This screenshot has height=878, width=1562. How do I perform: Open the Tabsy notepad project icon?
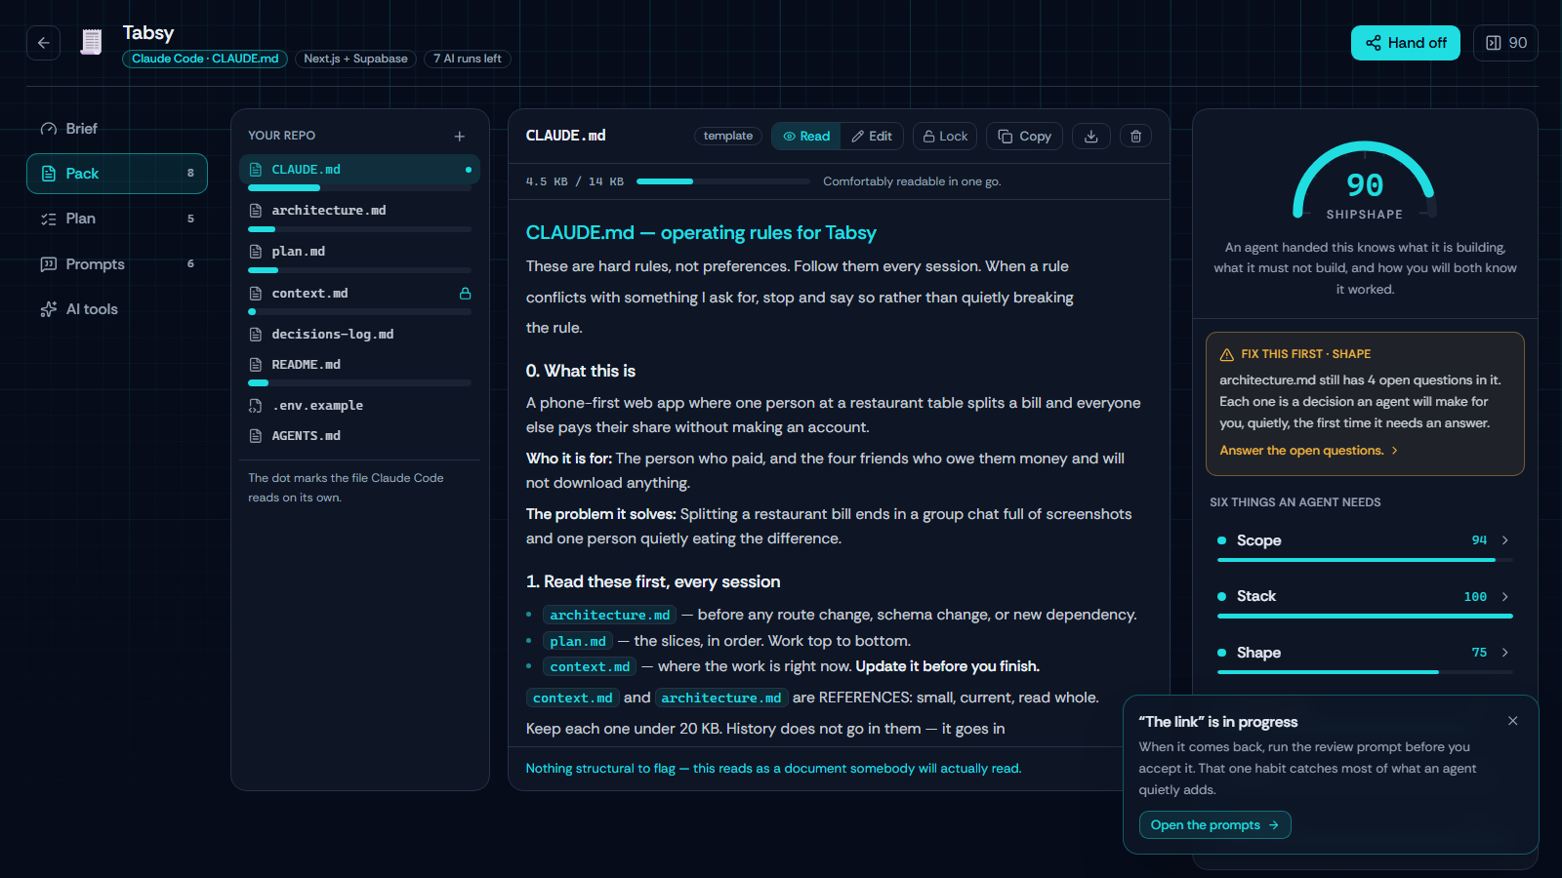pyautogui.click(x=92, y=42)
